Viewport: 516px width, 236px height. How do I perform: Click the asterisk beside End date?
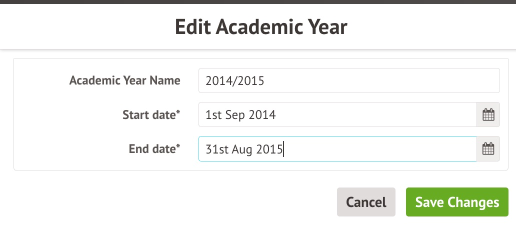[178, 146]
